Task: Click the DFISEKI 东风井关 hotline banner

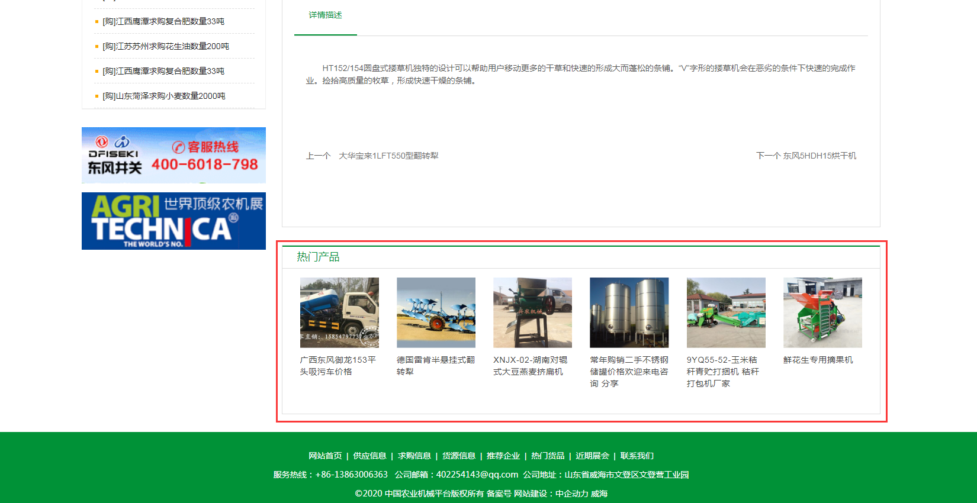Action: coord(173,155)
